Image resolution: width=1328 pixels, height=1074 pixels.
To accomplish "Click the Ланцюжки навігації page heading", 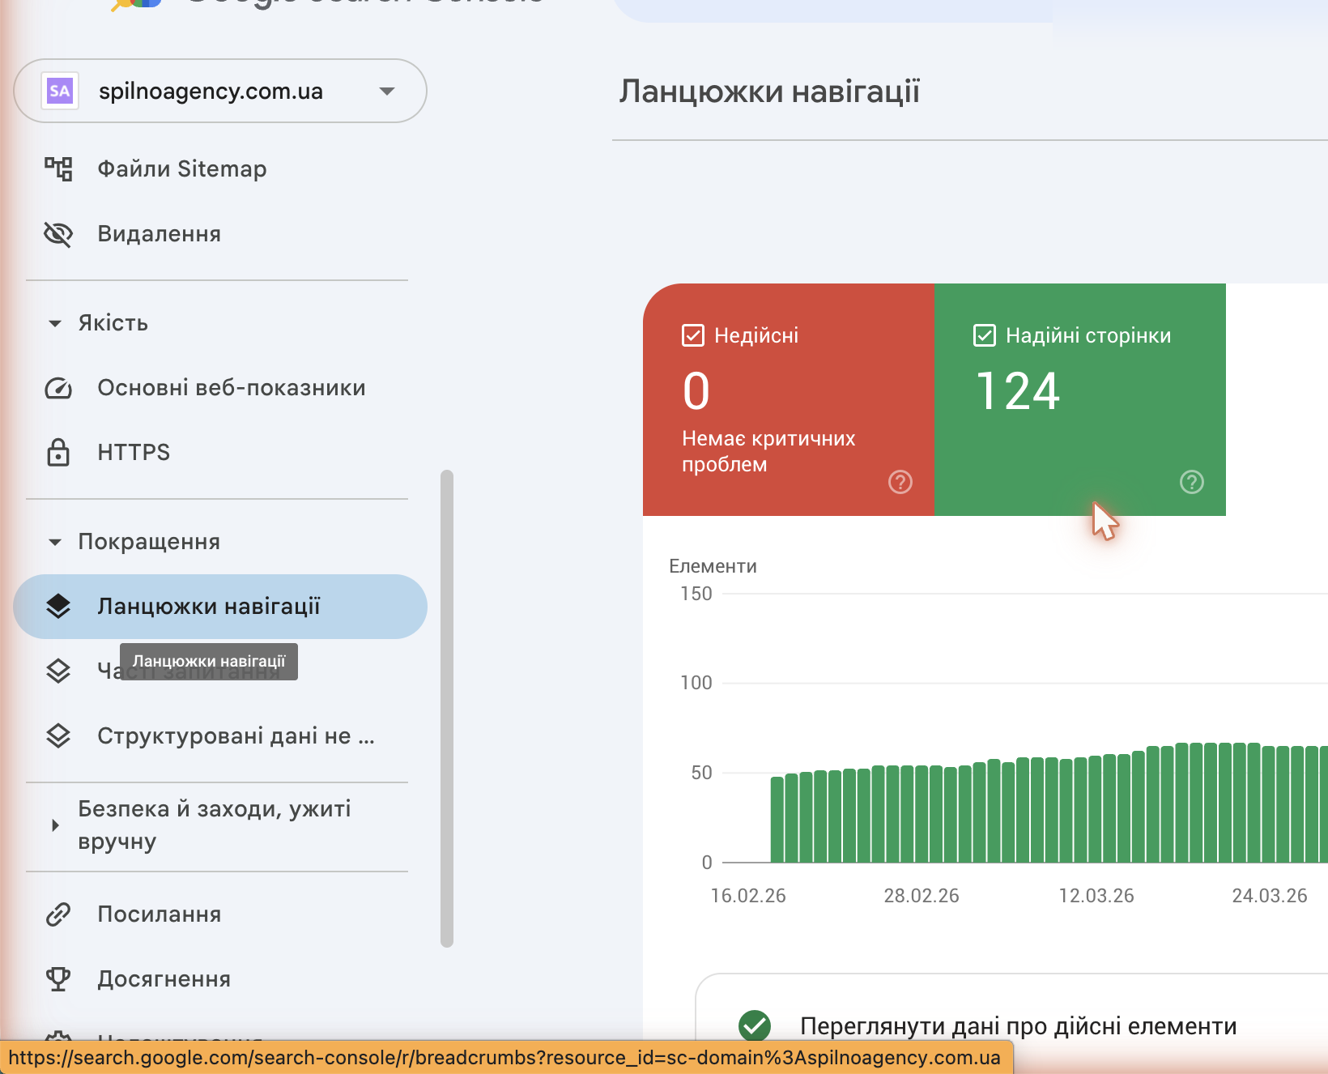I will pos(769,92).
